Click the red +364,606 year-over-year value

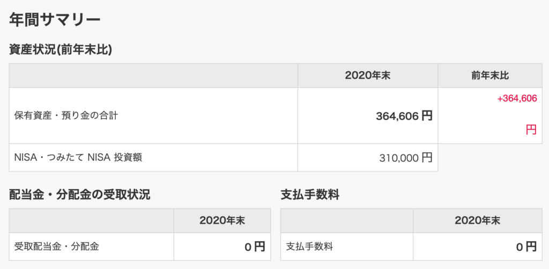pyautogui.click(x=517, y=99)
